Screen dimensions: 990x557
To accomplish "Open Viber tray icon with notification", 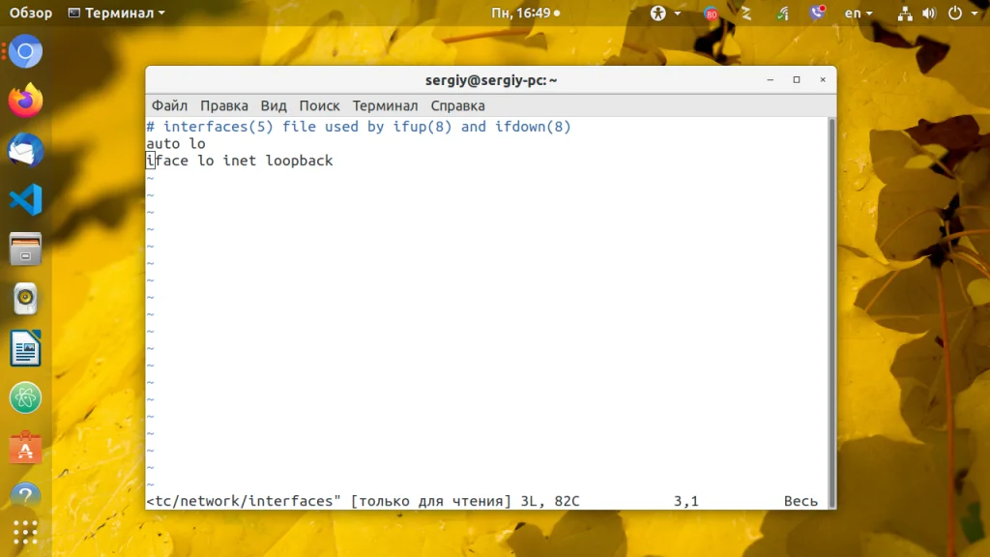I will tap(818, 13).
